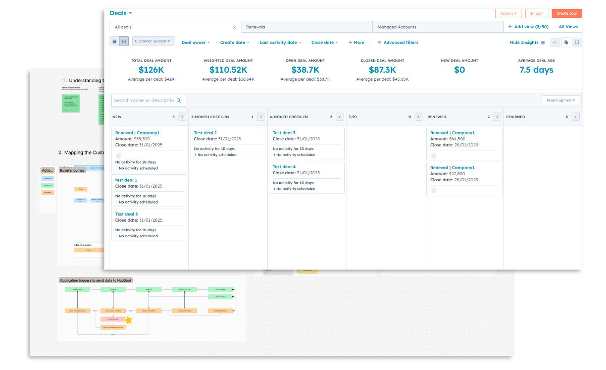Click the Import button
The height and width of the screenshot is (370, 606).
click(536, 14)
